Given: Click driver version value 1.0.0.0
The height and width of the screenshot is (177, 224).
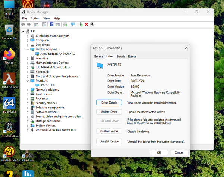Looking at the screenshot, I should tap(135, 86).
